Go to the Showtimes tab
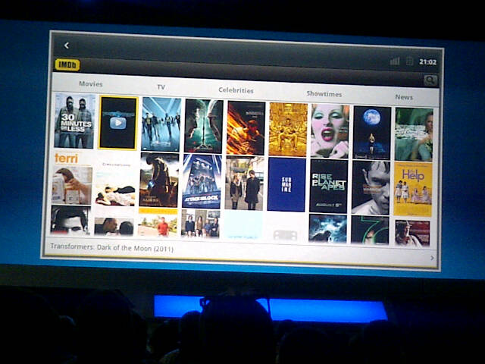Viewport: 485px width, 364px height. pos(324,94)
